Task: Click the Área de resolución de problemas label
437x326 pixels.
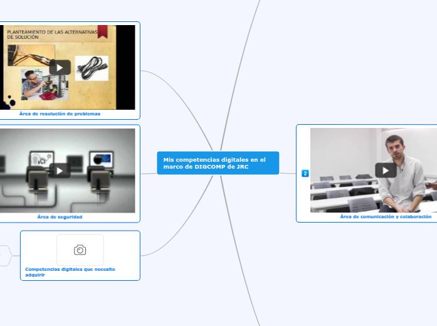Action: coord(60,114)
